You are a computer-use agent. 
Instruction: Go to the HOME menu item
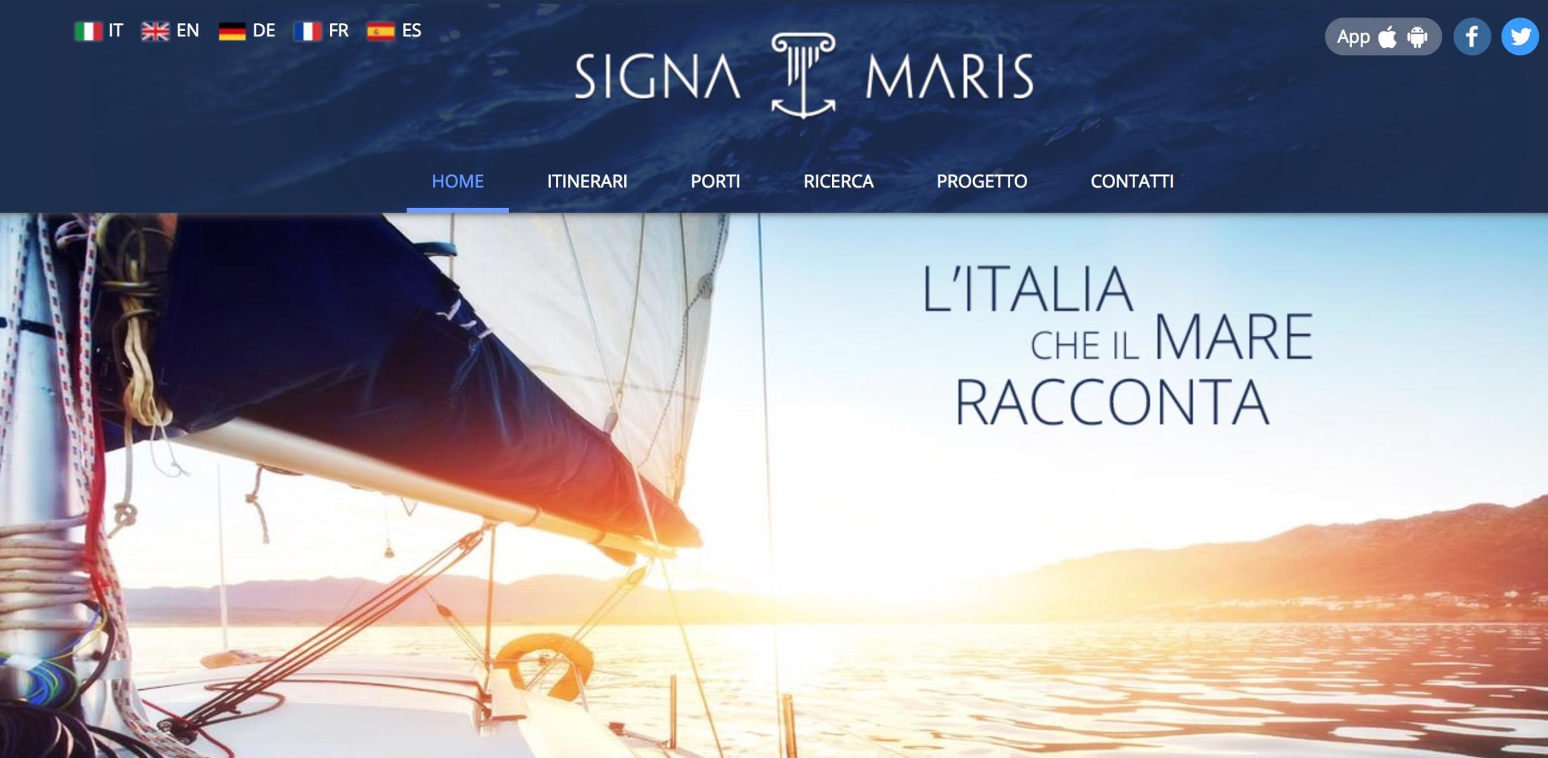click(458, 182)
